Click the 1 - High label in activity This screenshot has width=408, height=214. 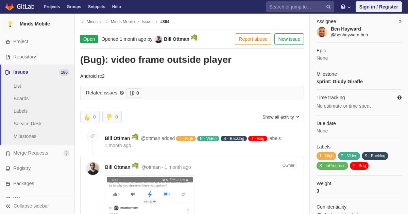click(186, 139)
